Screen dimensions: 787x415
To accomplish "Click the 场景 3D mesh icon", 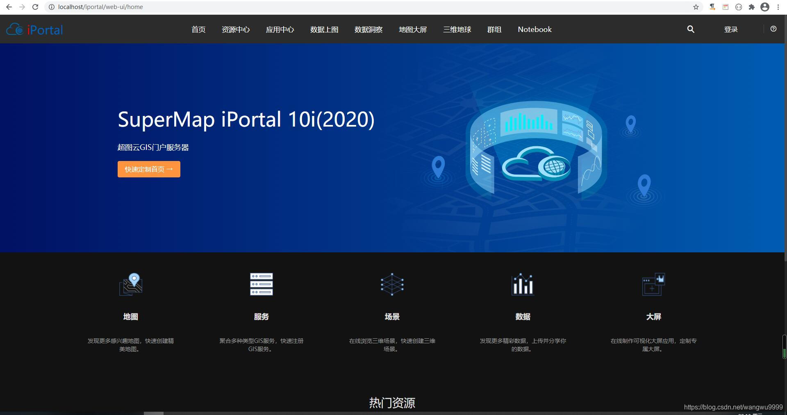I will click(x=392, y=284).
